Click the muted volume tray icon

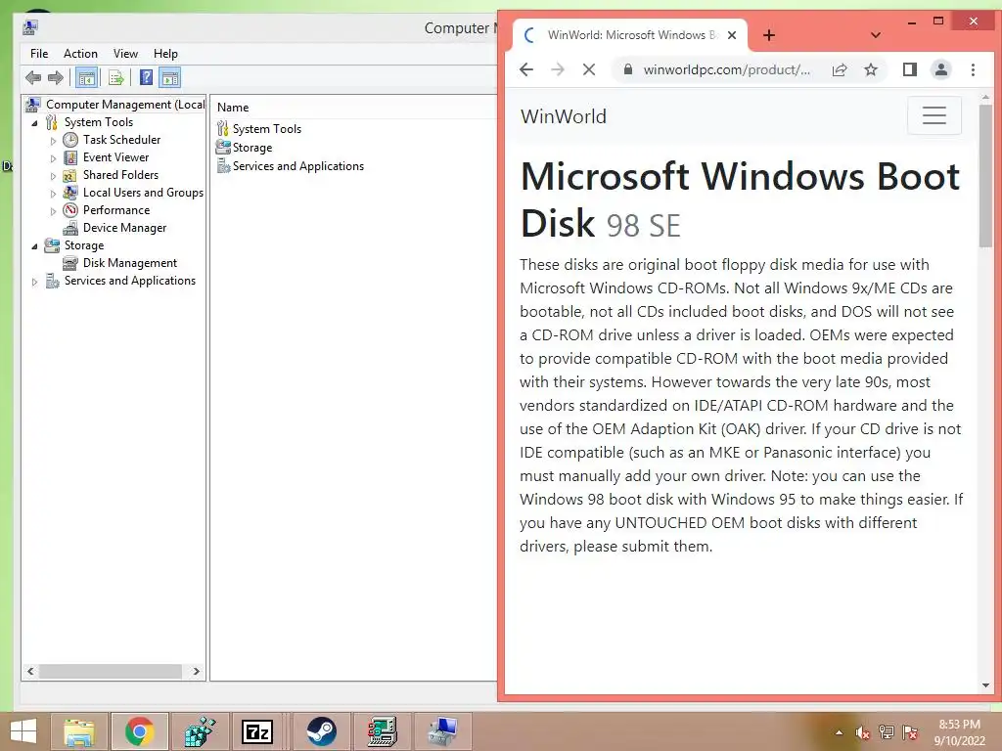coord(862,732)
